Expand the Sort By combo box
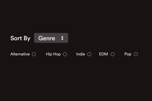 [51, 38]
